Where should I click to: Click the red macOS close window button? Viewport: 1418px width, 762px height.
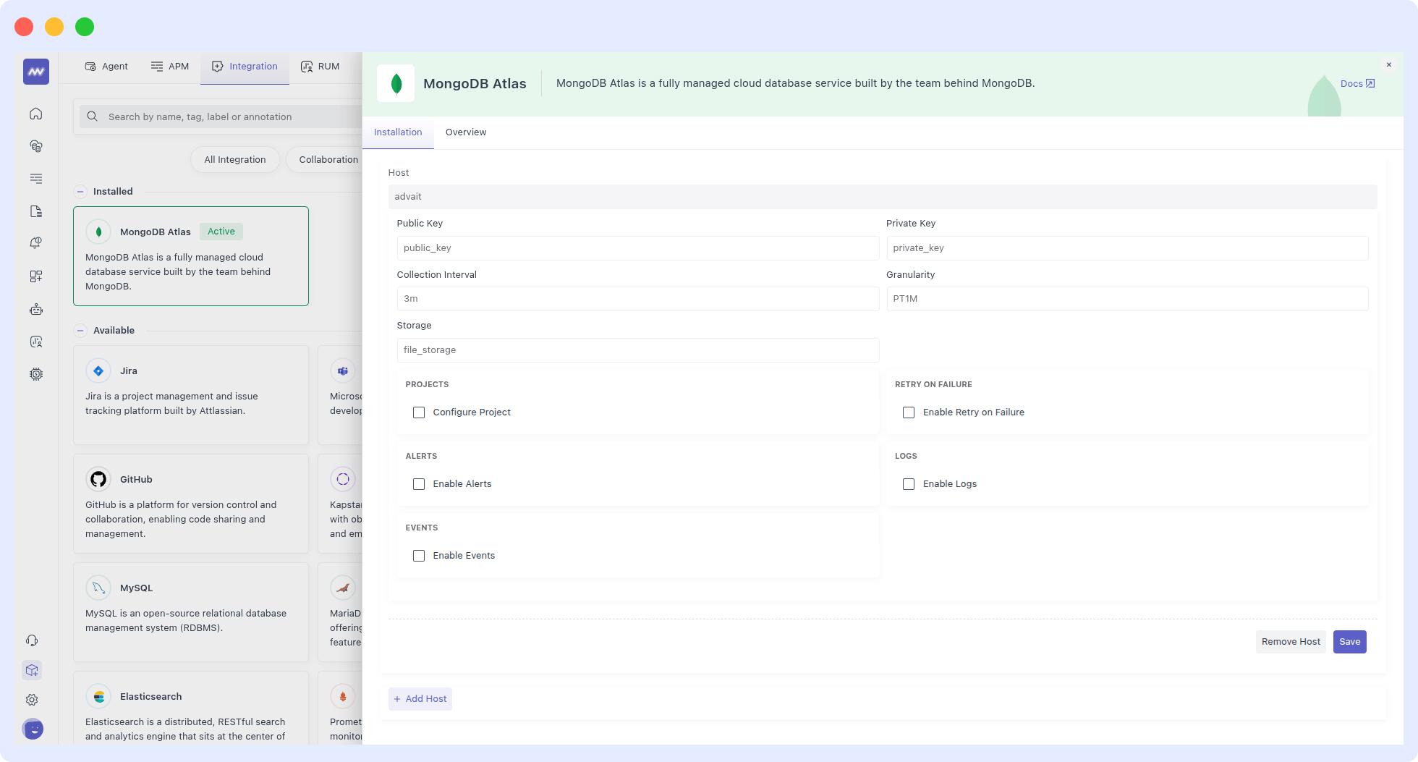[x=24, y=27]
